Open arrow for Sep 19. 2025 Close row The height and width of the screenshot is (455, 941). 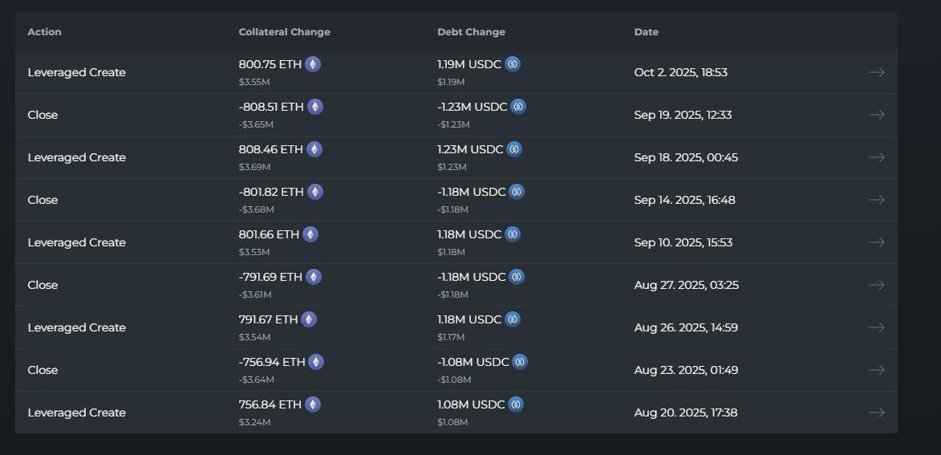pyautogui.click(x=876, y=115)
